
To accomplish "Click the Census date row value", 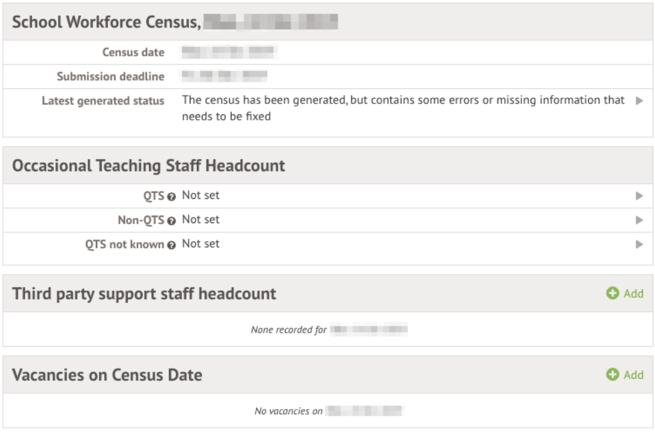I will (229, 52).
